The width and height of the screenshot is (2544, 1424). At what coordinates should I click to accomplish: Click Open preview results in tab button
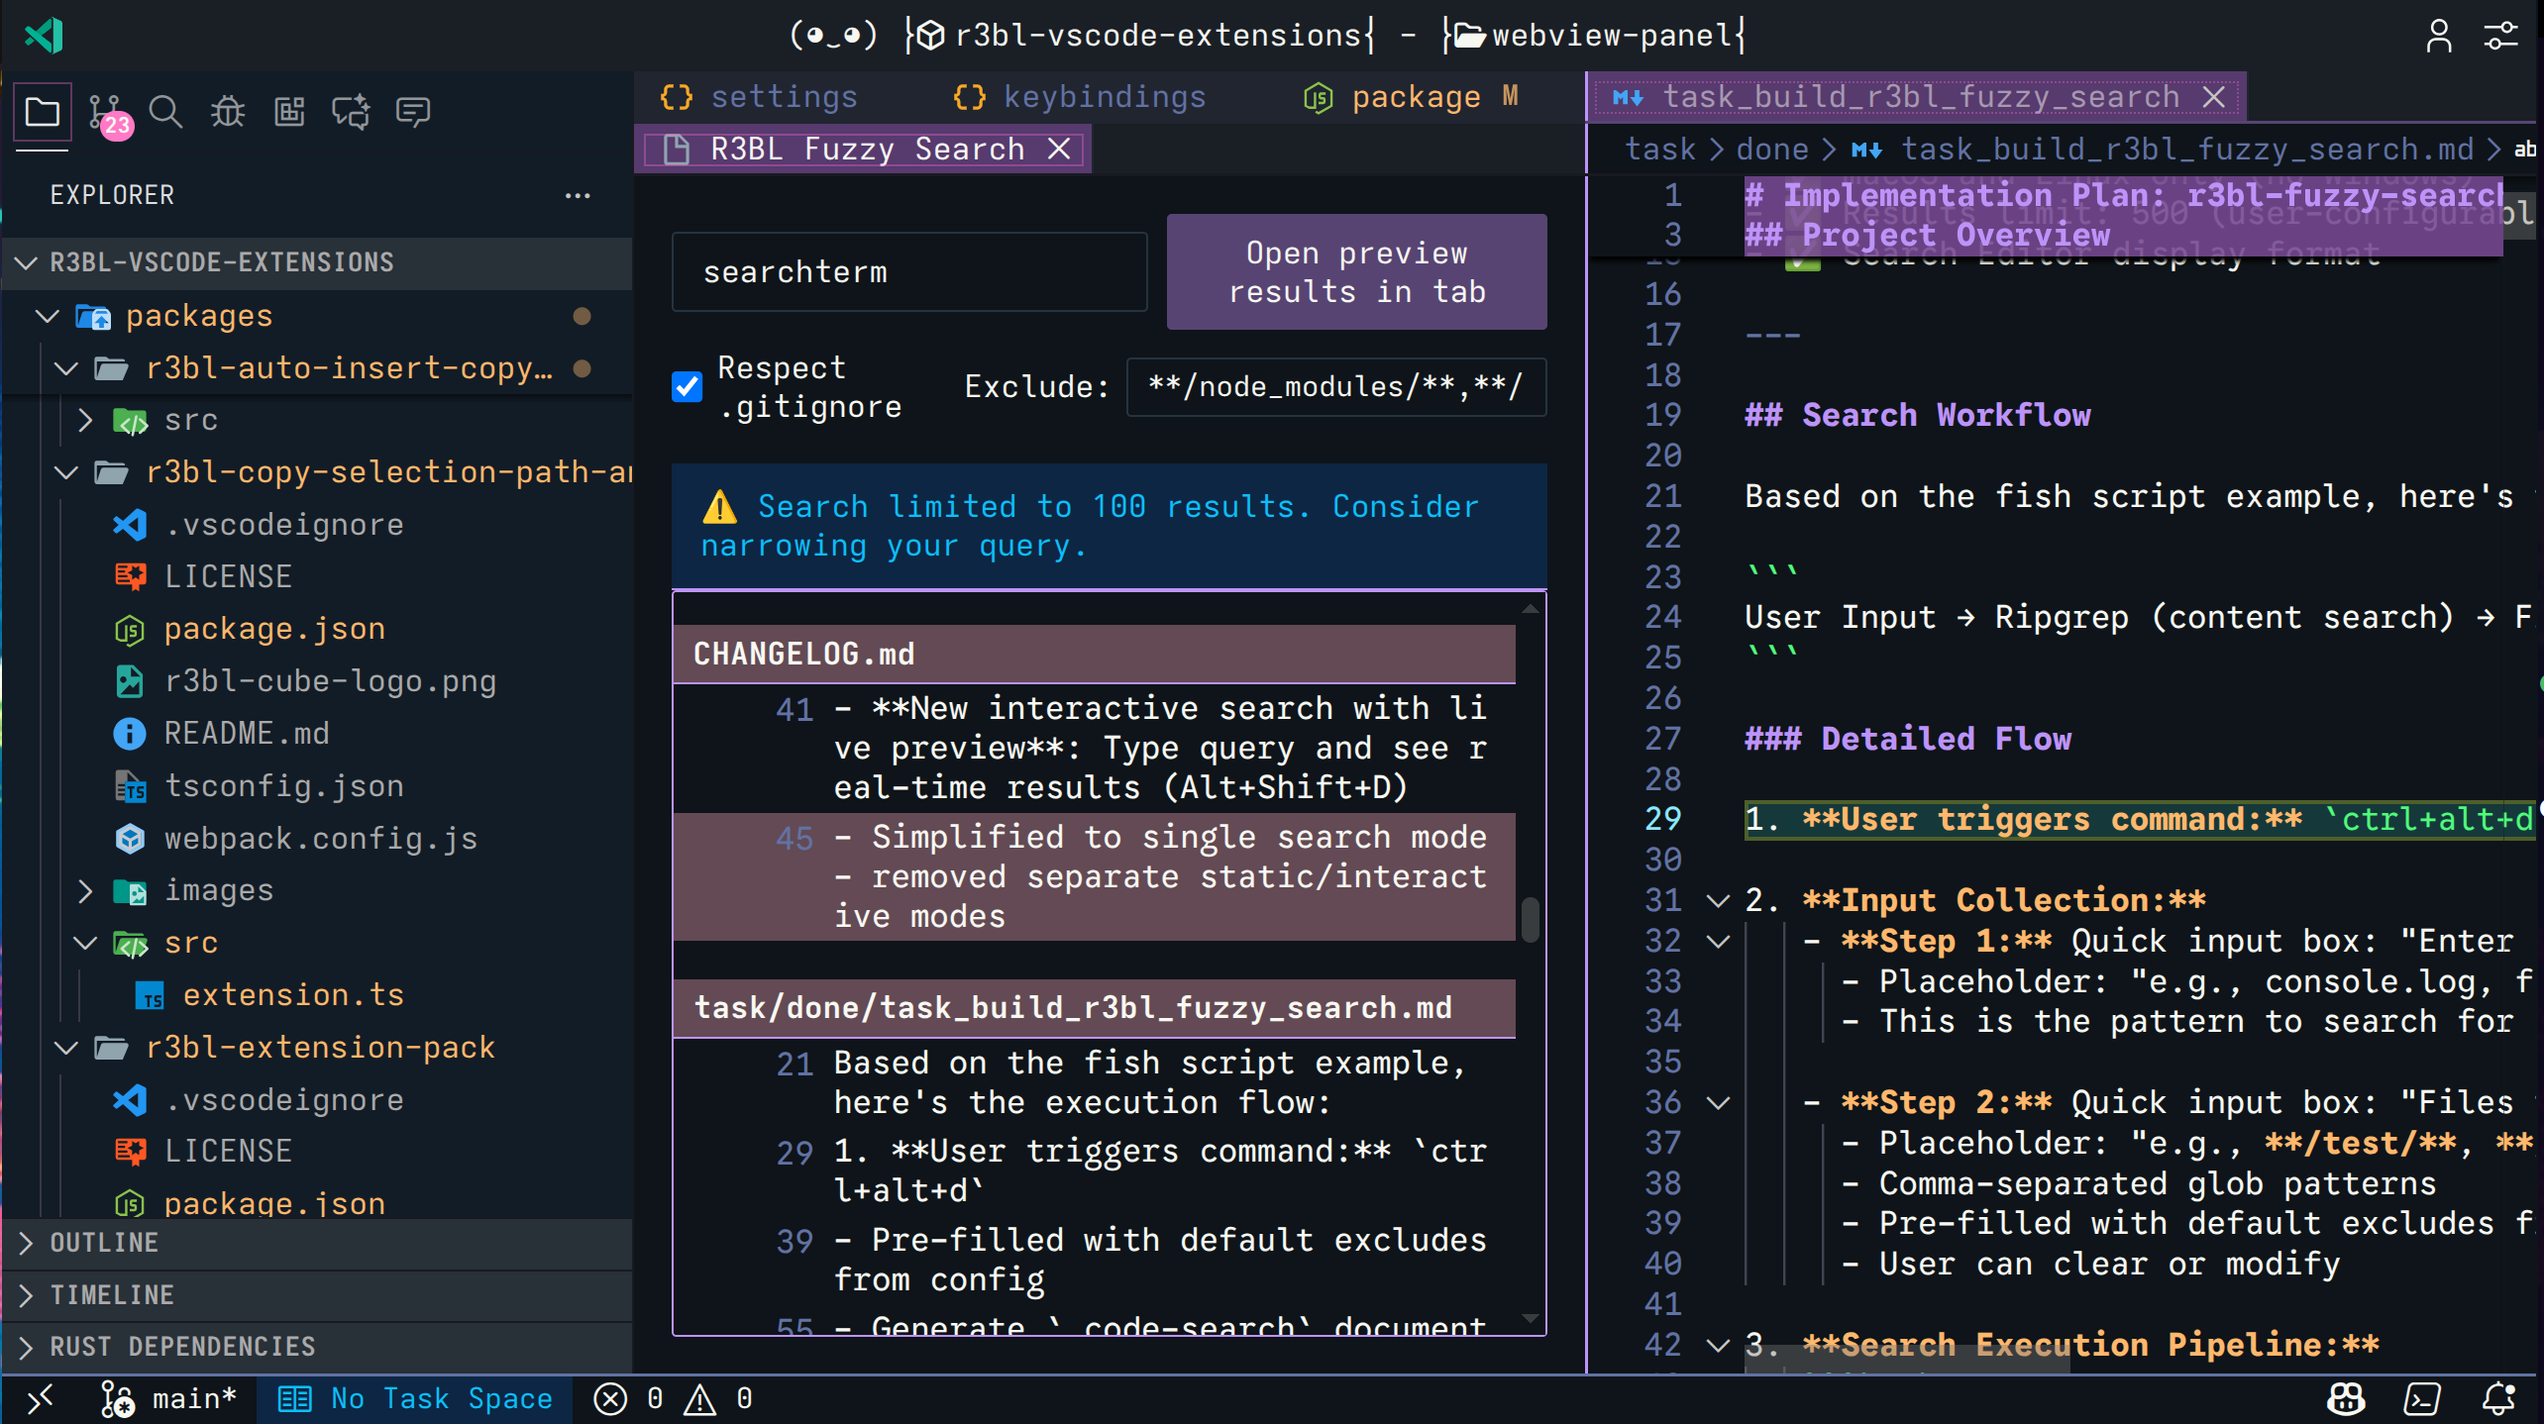1356,272
